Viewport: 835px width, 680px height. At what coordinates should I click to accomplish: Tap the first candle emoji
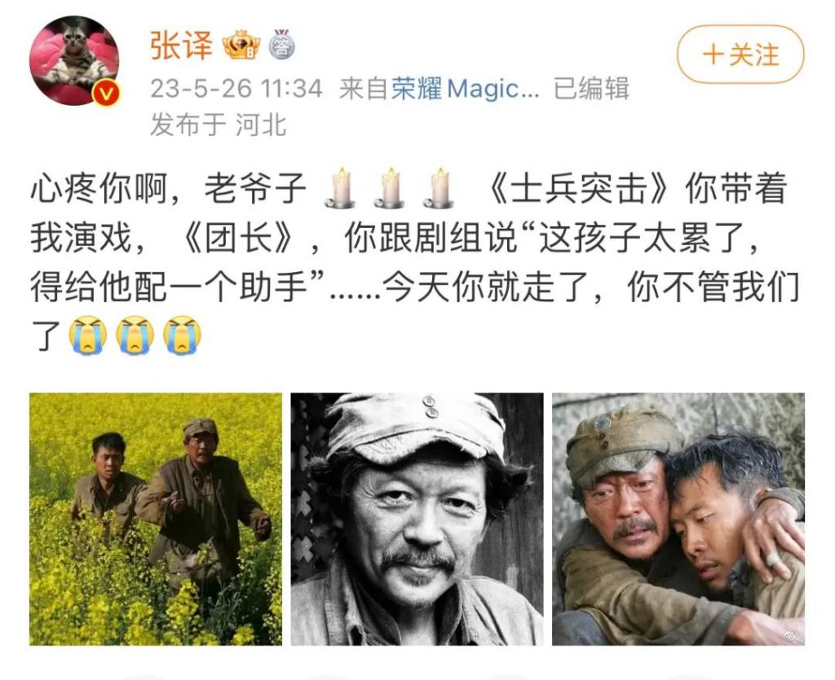click(x=340, y=188)
